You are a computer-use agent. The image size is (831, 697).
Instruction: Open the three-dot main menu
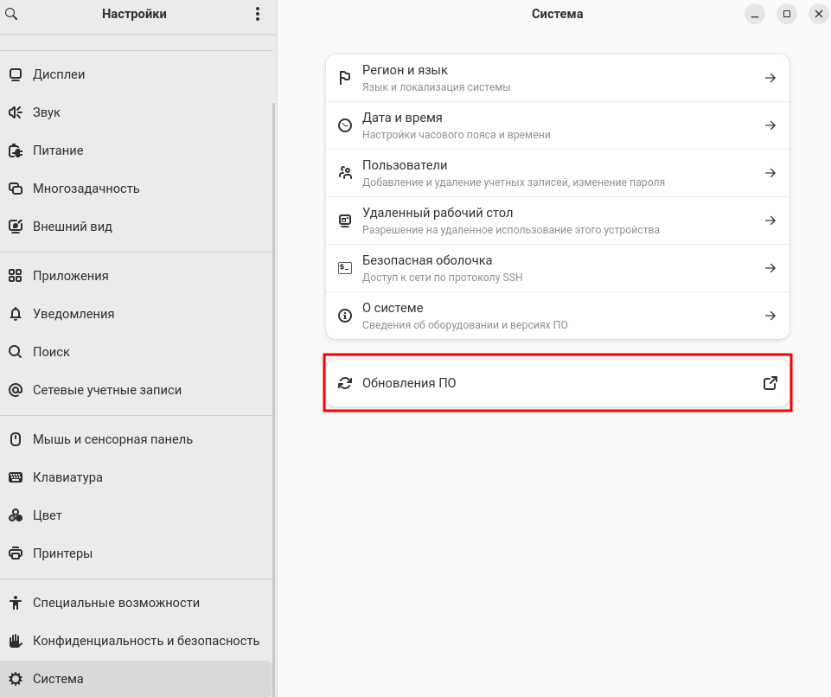coord(258,14)
